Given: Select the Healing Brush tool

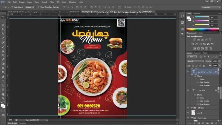Looking at the screenshot, I should [x=3, y=42].
